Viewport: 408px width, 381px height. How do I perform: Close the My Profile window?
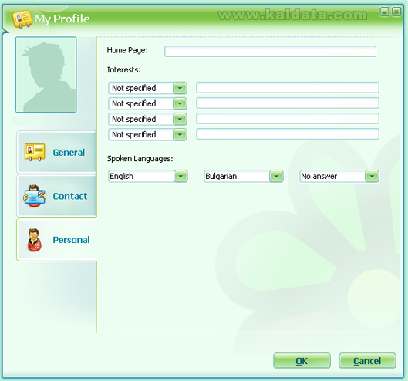click(396, 12)
